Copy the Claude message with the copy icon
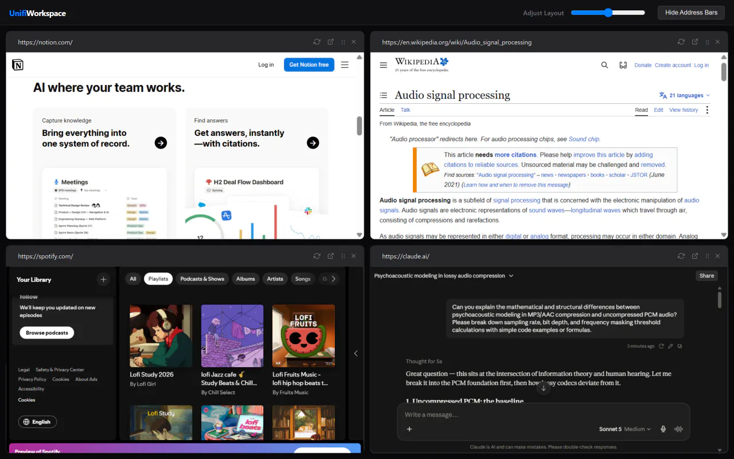Viewport: 734px width, 459px height. click(680, 346)
